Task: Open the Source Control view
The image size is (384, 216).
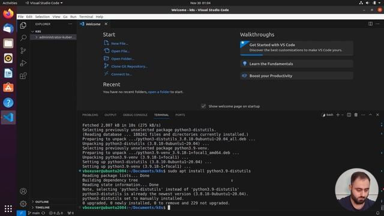Action: (23, 50)
